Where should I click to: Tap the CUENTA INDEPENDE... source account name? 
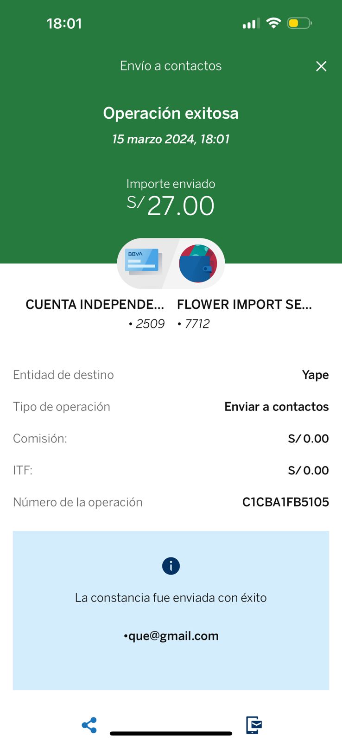coord(95,305)
